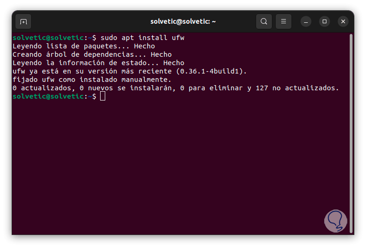366x248 pixels.
Task: Open the hamburger main menu
Action: click(x=284, y=21)
